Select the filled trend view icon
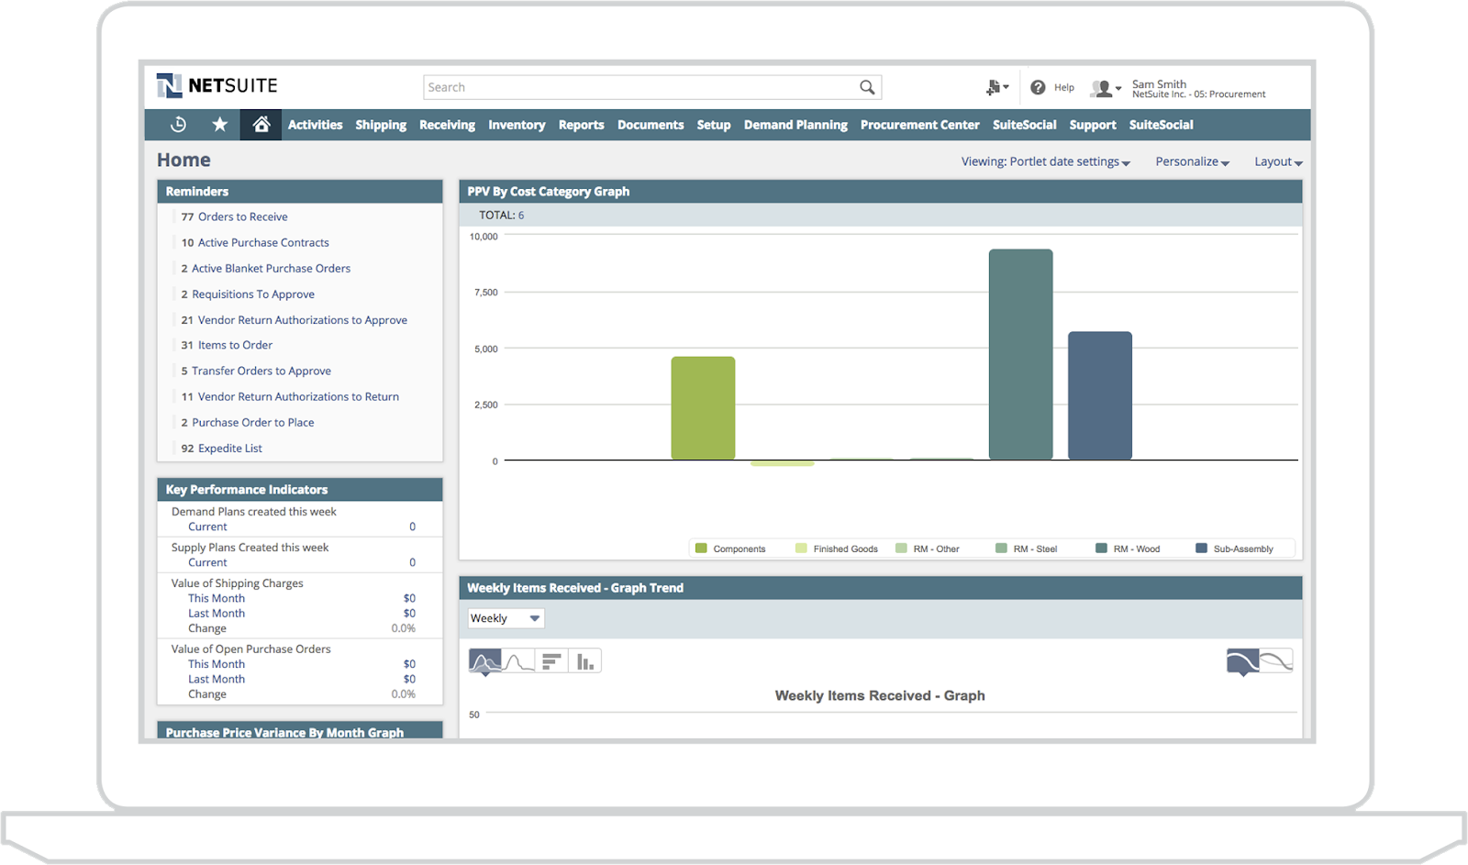1468x865 pixels. click(1243, 661)
